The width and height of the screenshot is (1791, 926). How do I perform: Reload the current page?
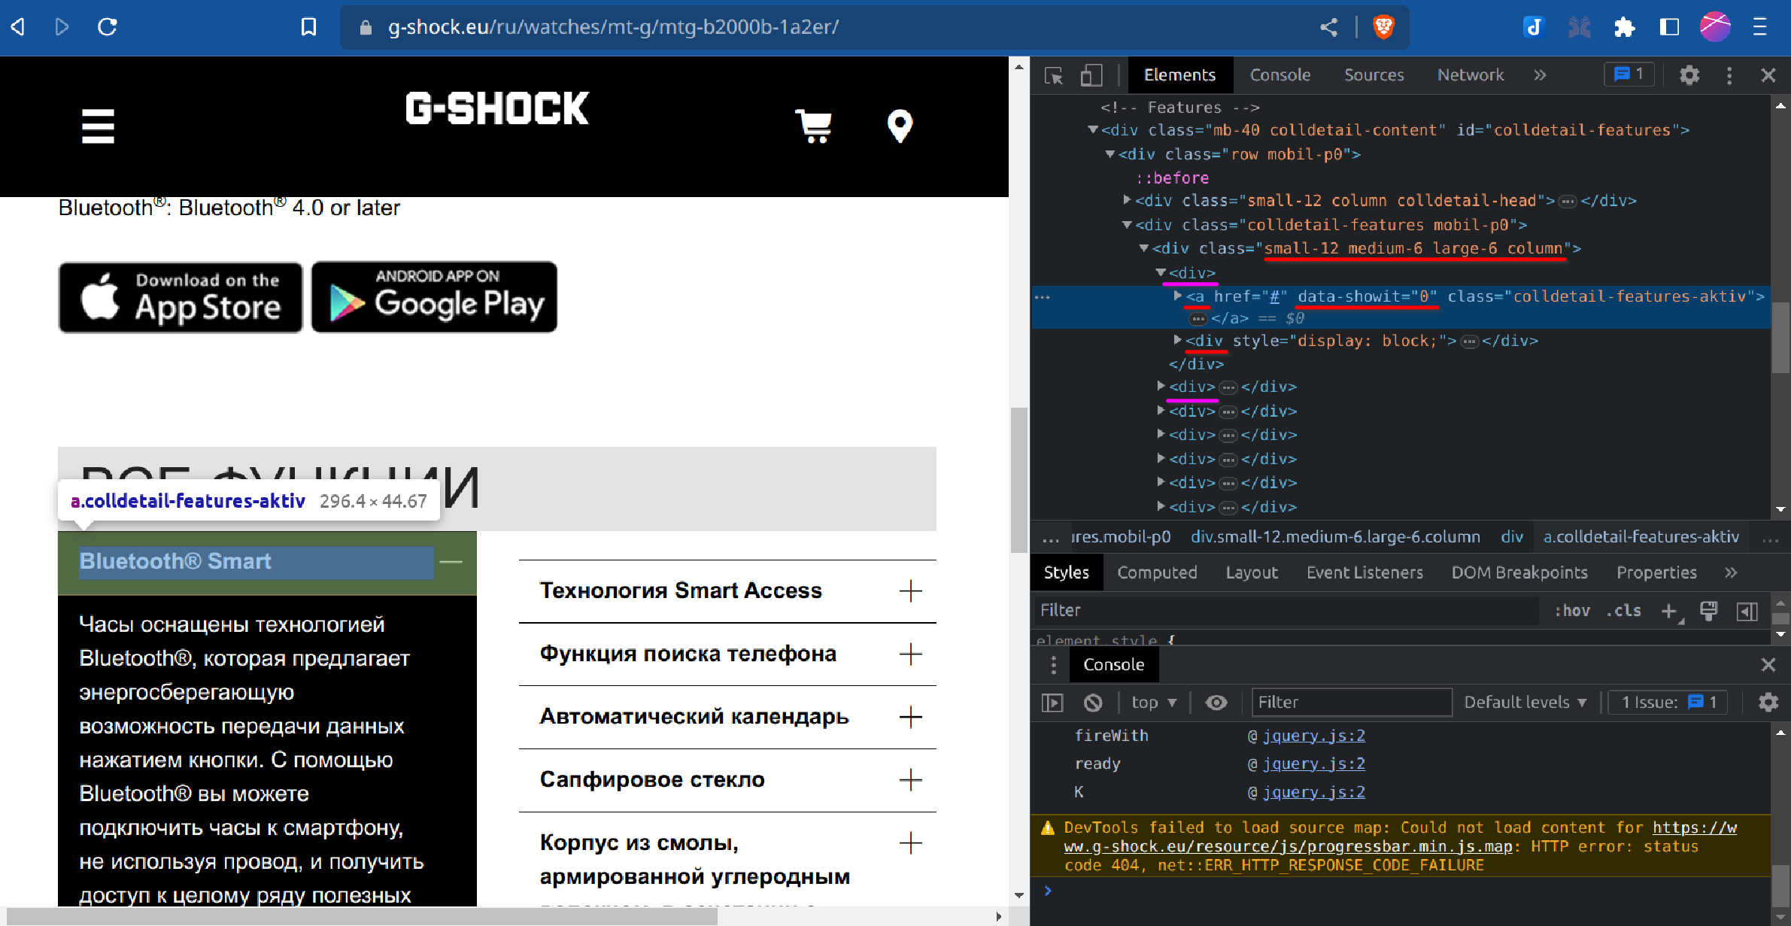tap(108, 27)
